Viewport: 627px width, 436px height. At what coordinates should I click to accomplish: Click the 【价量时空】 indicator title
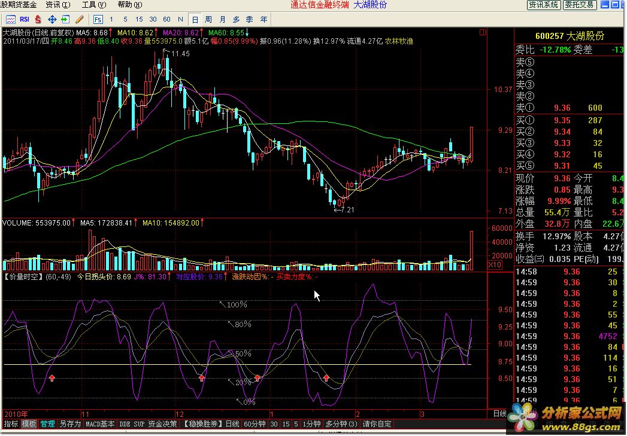(x=23, y=277)
